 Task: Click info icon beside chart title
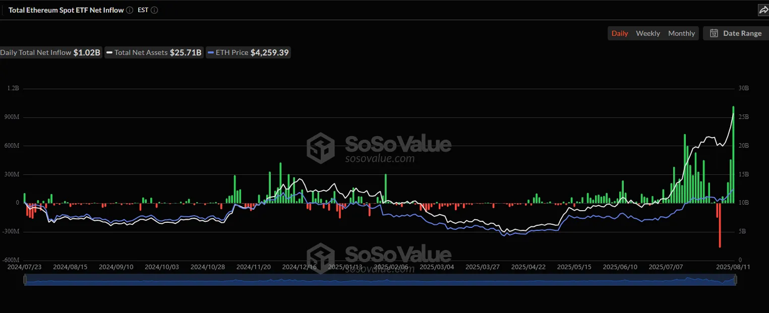tap(130, 10)
